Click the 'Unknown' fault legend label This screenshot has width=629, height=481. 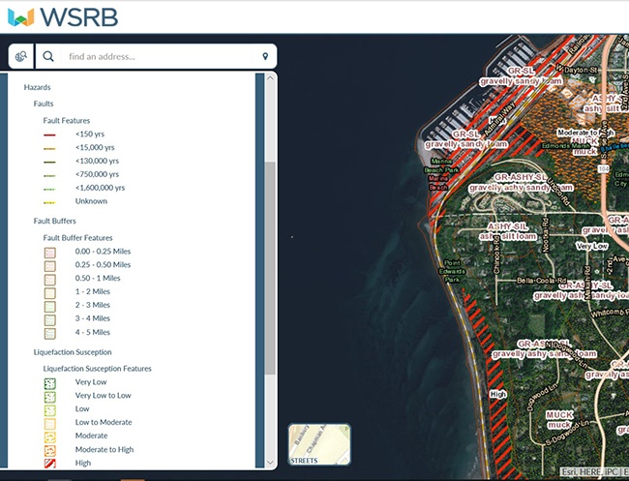[x=91, y=201]
